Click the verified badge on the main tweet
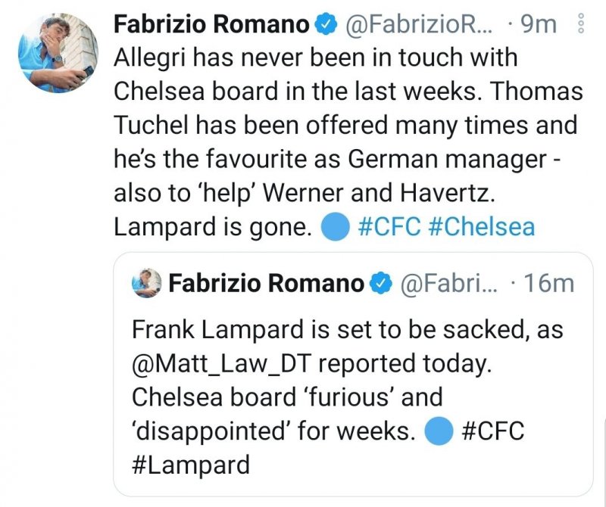 pos(326,26)
